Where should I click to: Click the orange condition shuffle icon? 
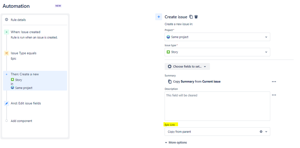coord(7,53)
